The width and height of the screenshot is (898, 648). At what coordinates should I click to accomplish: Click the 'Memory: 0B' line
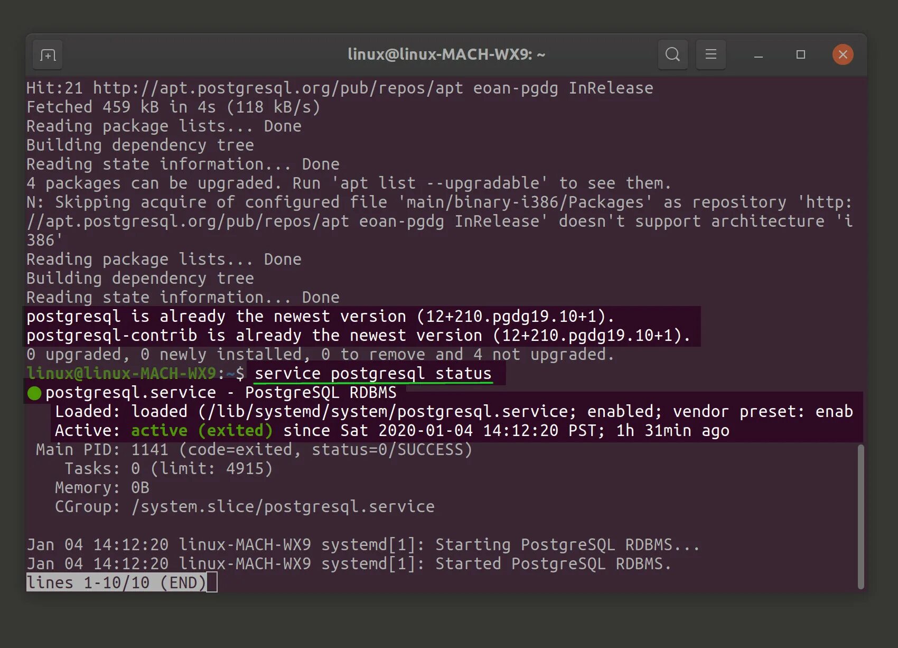pos(102,487)
